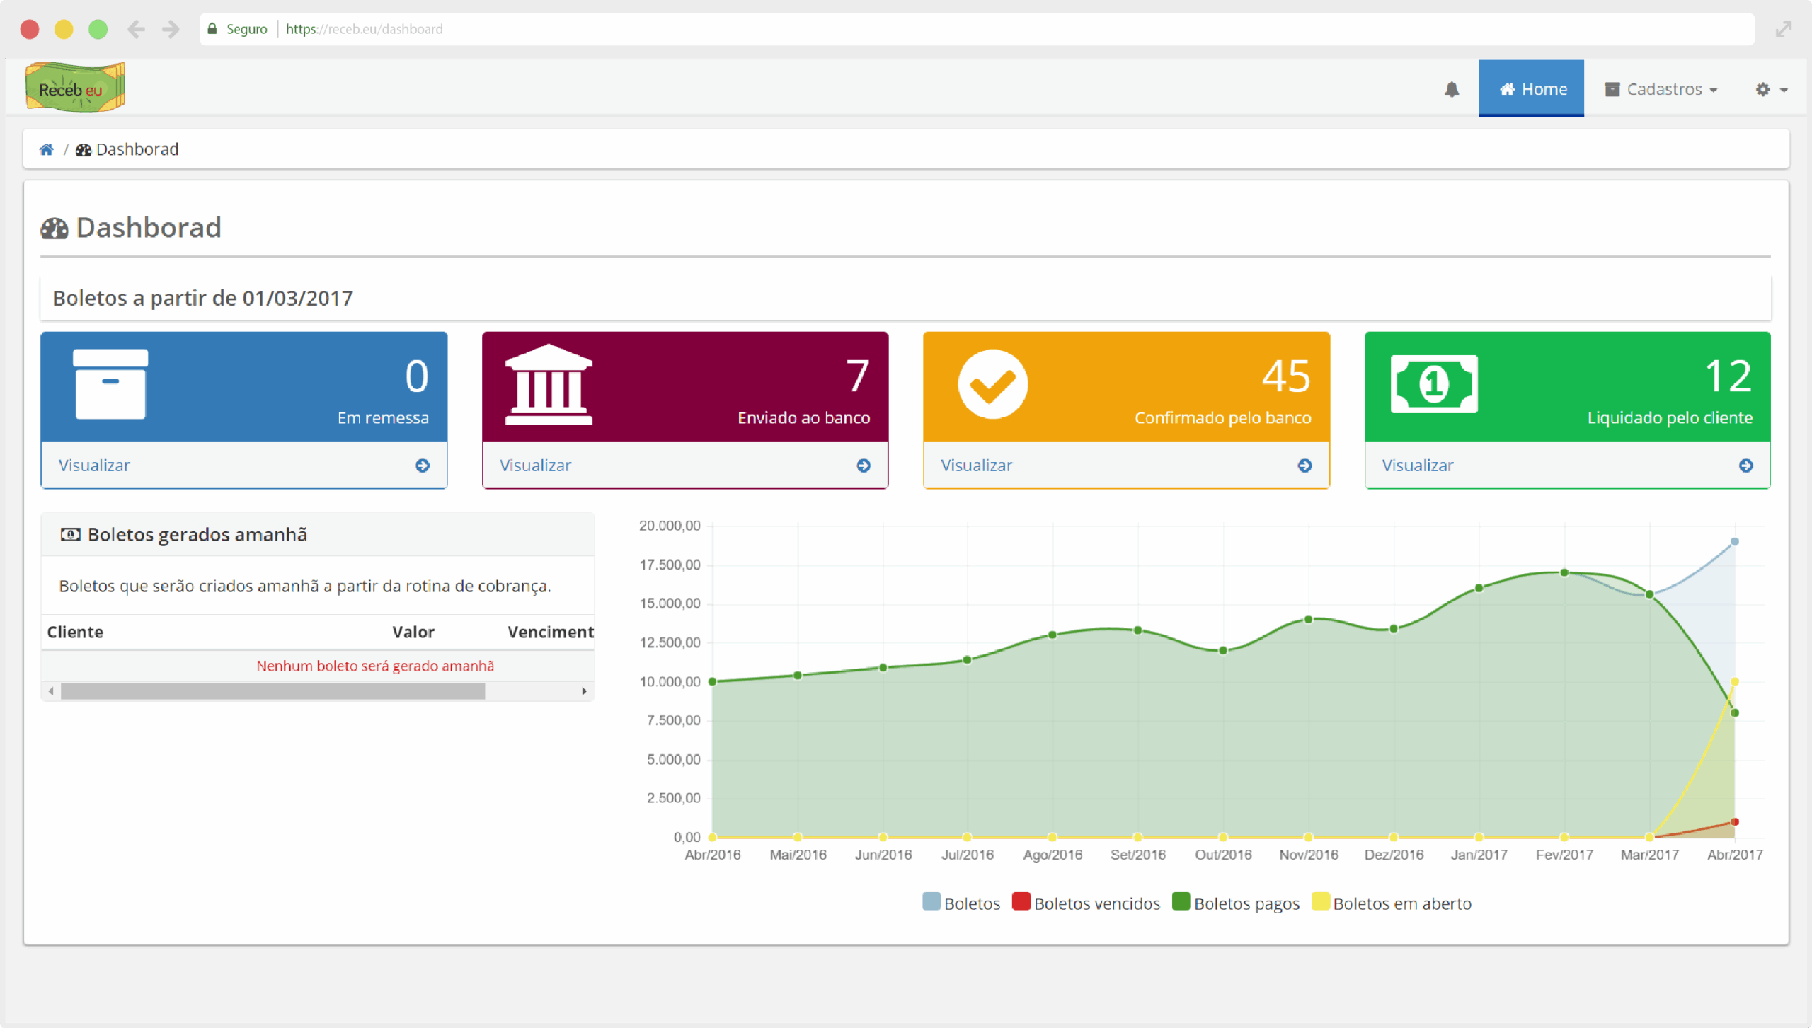
Task: Click the bank building icon
Action: pos(548,384)
